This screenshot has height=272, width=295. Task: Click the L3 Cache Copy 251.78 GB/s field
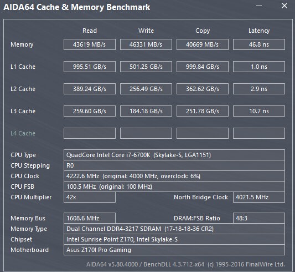203,111
